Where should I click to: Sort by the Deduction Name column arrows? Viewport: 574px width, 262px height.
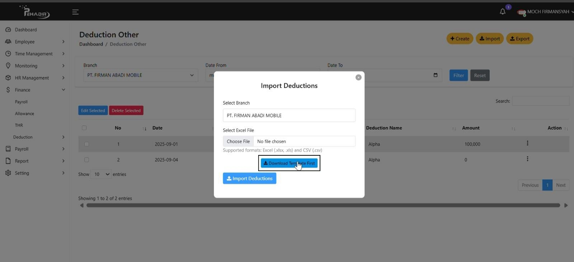pyautogui.click(x=454, y=128)
